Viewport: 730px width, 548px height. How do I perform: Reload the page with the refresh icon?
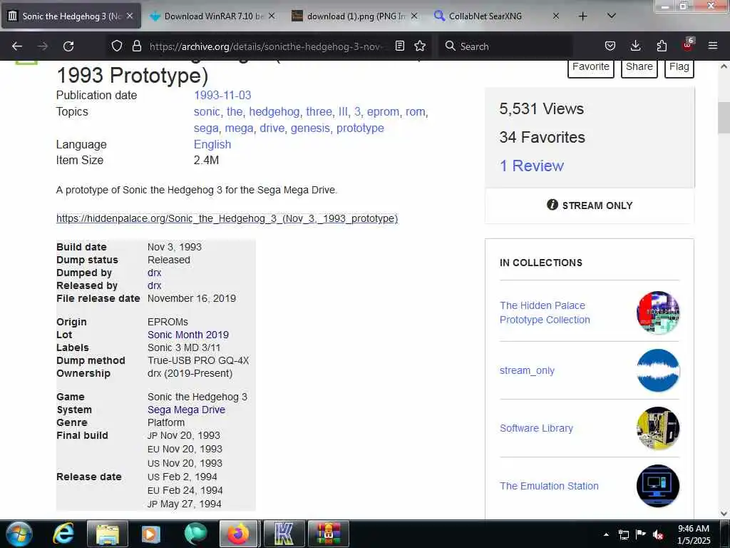[68, 46]
